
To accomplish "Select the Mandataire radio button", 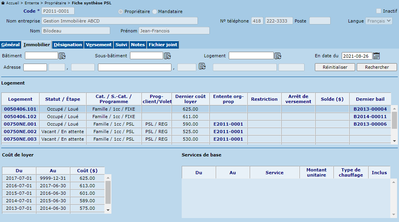I will 154,12.
